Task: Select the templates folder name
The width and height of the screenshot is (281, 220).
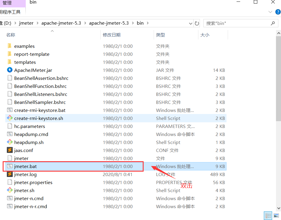Action: tap(25, 62)
